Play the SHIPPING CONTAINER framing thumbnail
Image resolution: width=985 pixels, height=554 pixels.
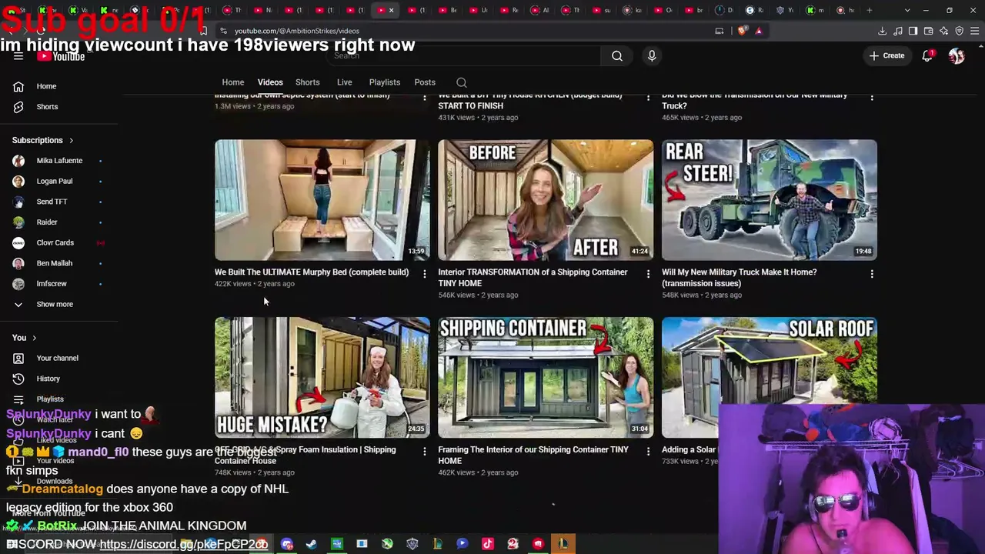(x=546, y=377)
